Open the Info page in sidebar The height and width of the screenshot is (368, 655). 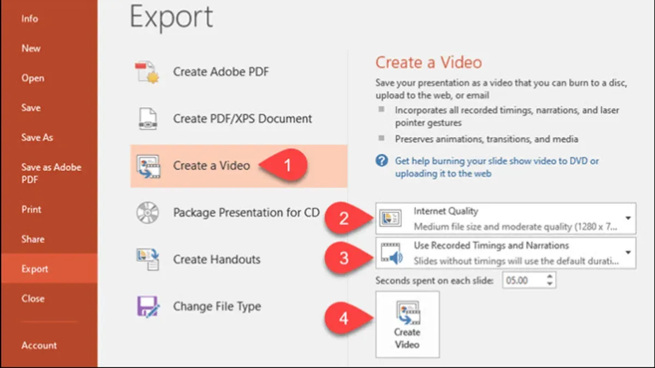(x=29, y=19)
